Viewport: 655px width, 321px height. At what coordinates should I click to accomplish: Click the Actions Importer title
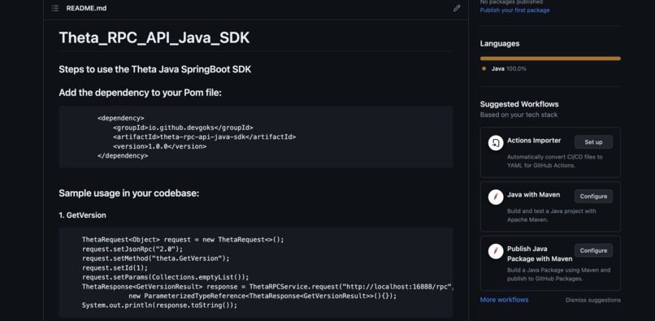click(534, 141)
